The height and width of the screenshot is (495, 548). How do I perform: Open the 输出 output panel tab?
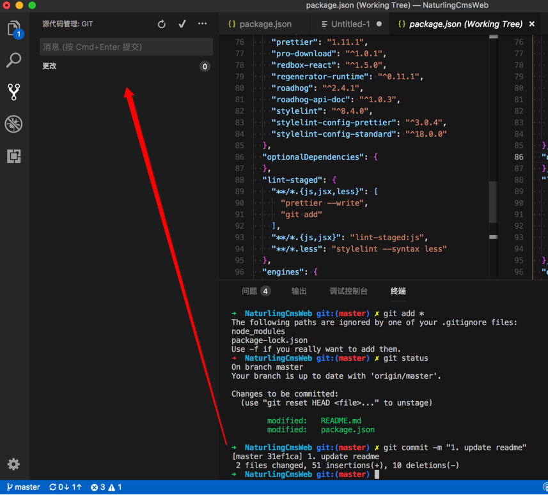(x=299, y=291)
